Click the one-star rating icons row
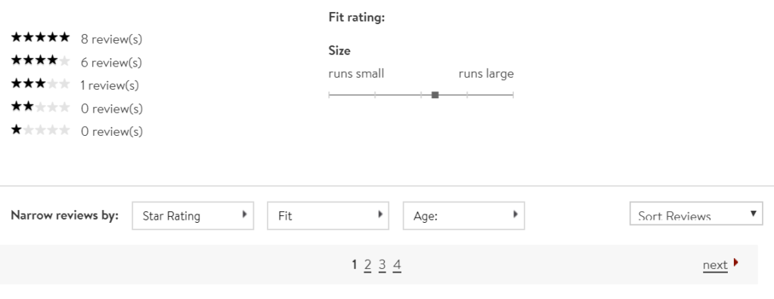Viewport: 774px width, 299px height. [41, 130]
